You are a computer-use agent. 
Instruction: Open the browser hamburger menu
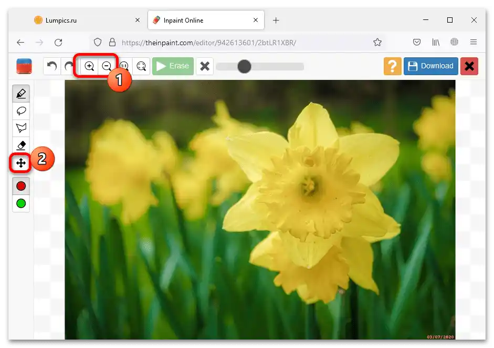[x=473, y=42]
